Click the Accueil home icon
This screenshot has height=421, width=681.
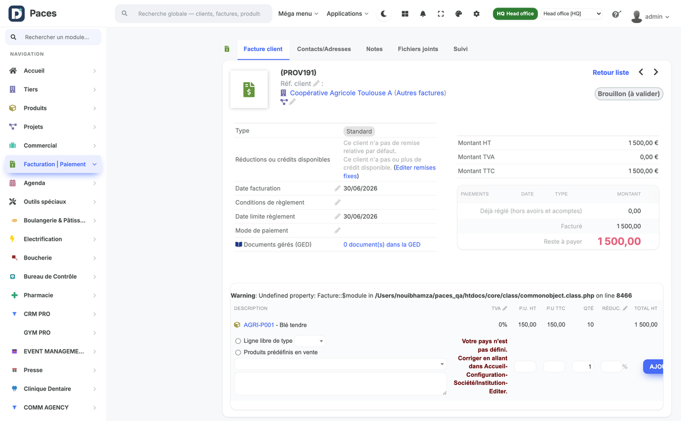(13, 71)
